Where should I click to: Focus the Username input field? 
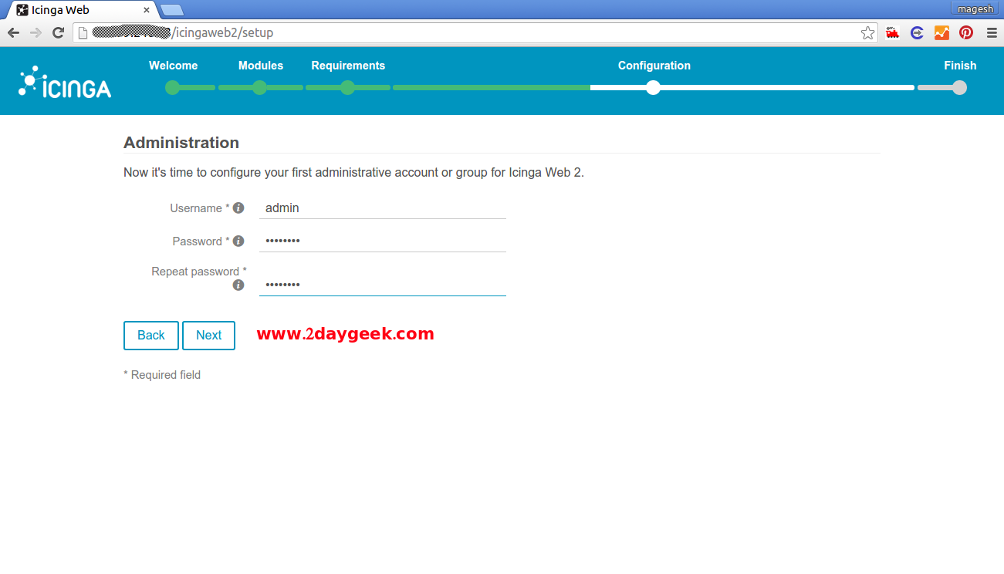point(382,208)
